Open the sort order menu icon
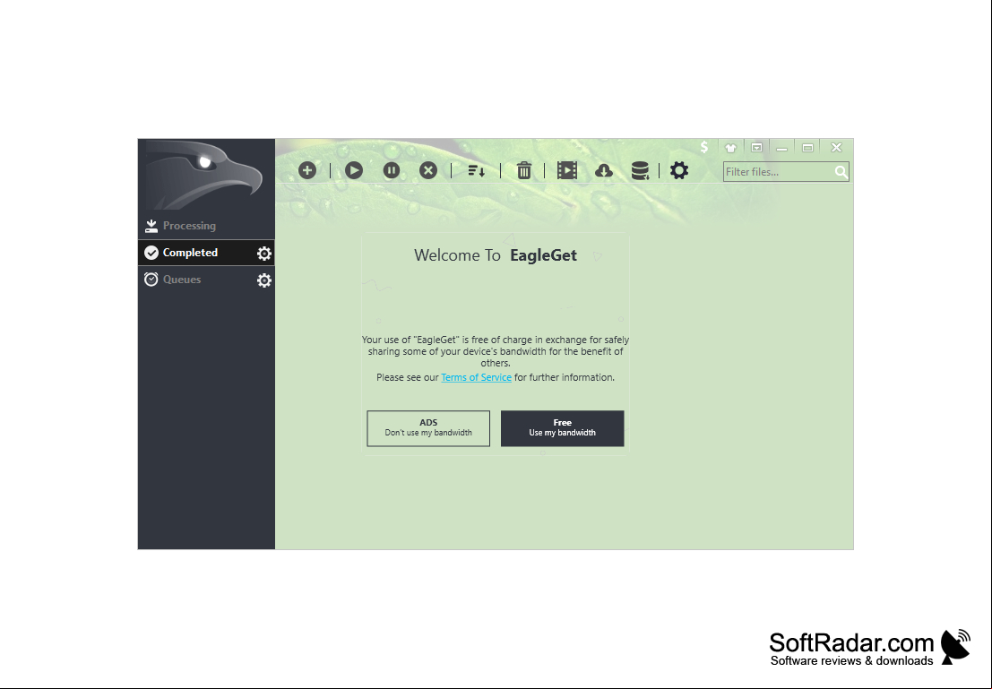This screenshot has width=992, height=689. (x=477, y=171)
